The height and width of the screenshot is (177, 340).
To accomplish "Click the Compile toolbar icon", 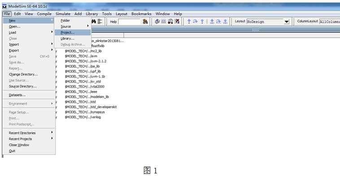I will point(157,21).
